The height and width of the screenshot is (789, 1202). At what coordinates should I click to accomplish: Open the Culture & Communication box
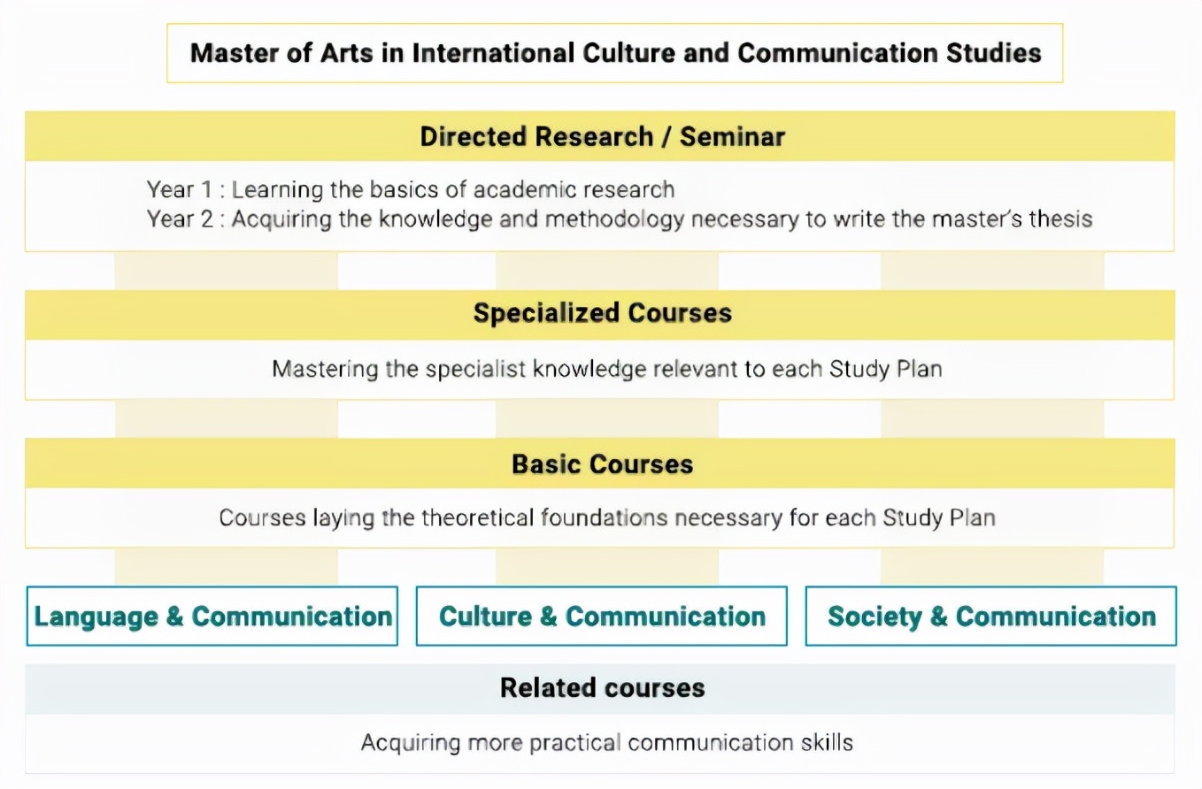pyautogui.click(x=602, y=616)
